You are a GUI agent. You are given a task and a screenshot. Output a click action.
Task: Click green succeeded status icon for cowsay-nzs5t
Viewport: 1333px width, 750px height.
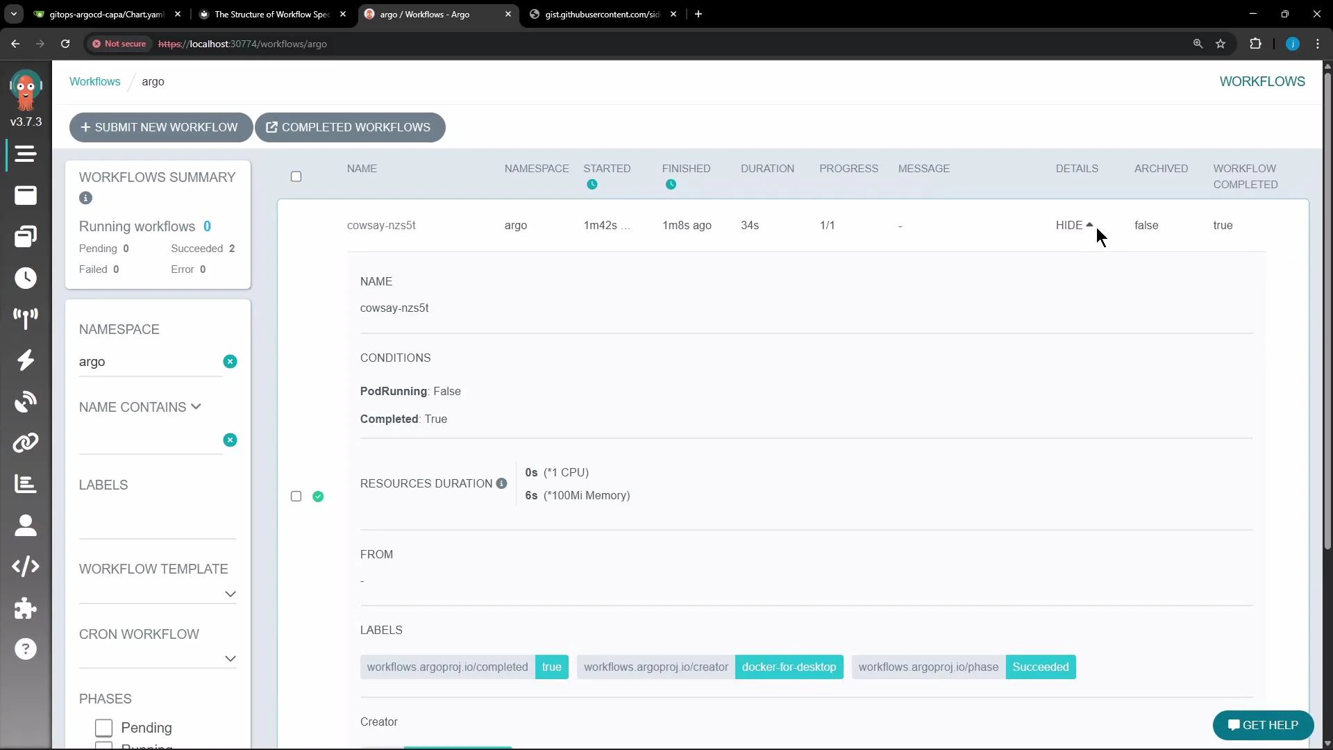tap(318, 497)
